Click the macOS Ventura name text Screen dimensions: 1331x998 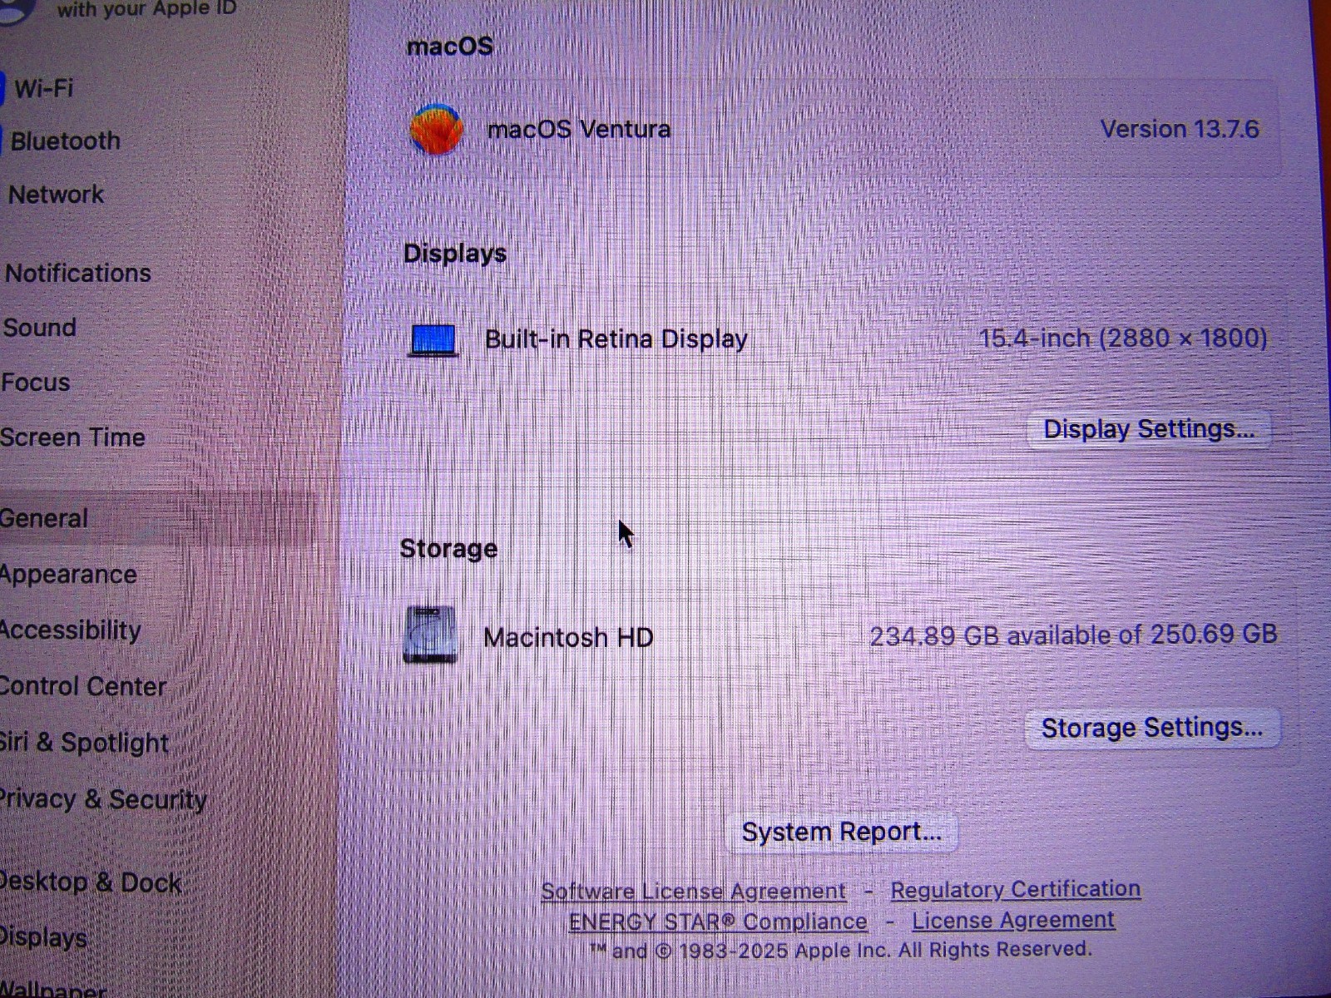(x=579, y=130)
